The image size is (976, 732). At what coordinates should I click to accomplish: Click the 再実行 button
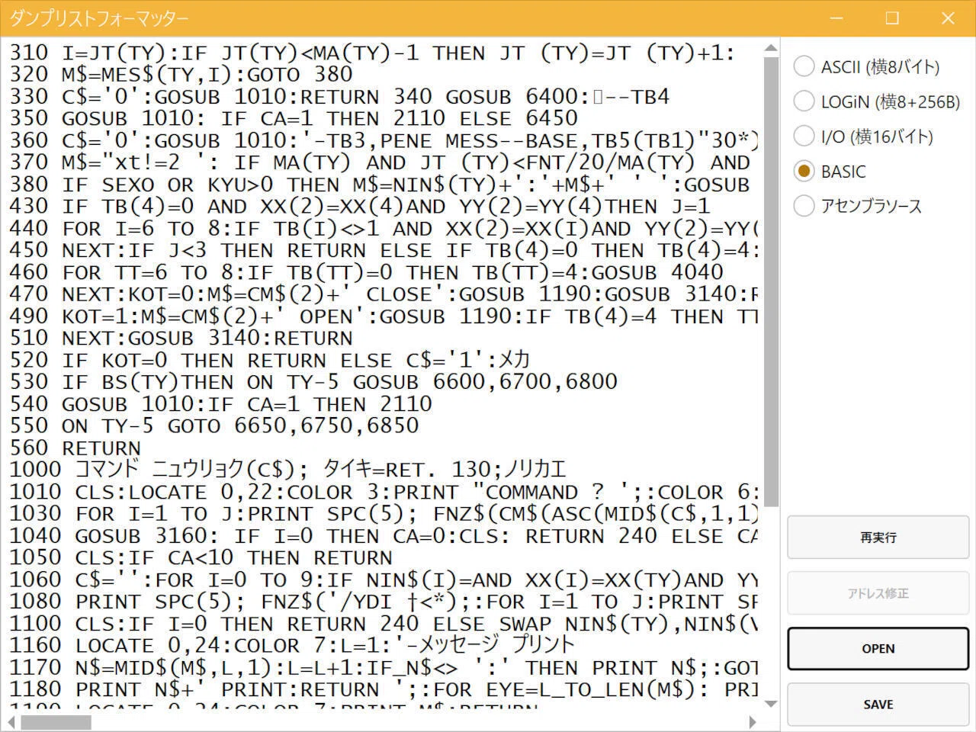coord(878,538)
